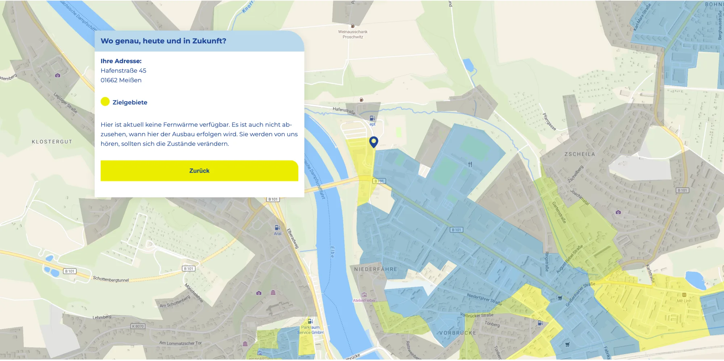Click the KLOSTERGUT district label
Image resolution: width=724 pixels, height=361 pixels.
pos(52,142)
